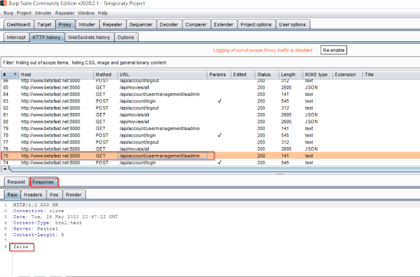Viewport: 420px width, 277px height.
Task: Click the 'Content-Type: html/text' header line
Action: (x=48, y=223)
